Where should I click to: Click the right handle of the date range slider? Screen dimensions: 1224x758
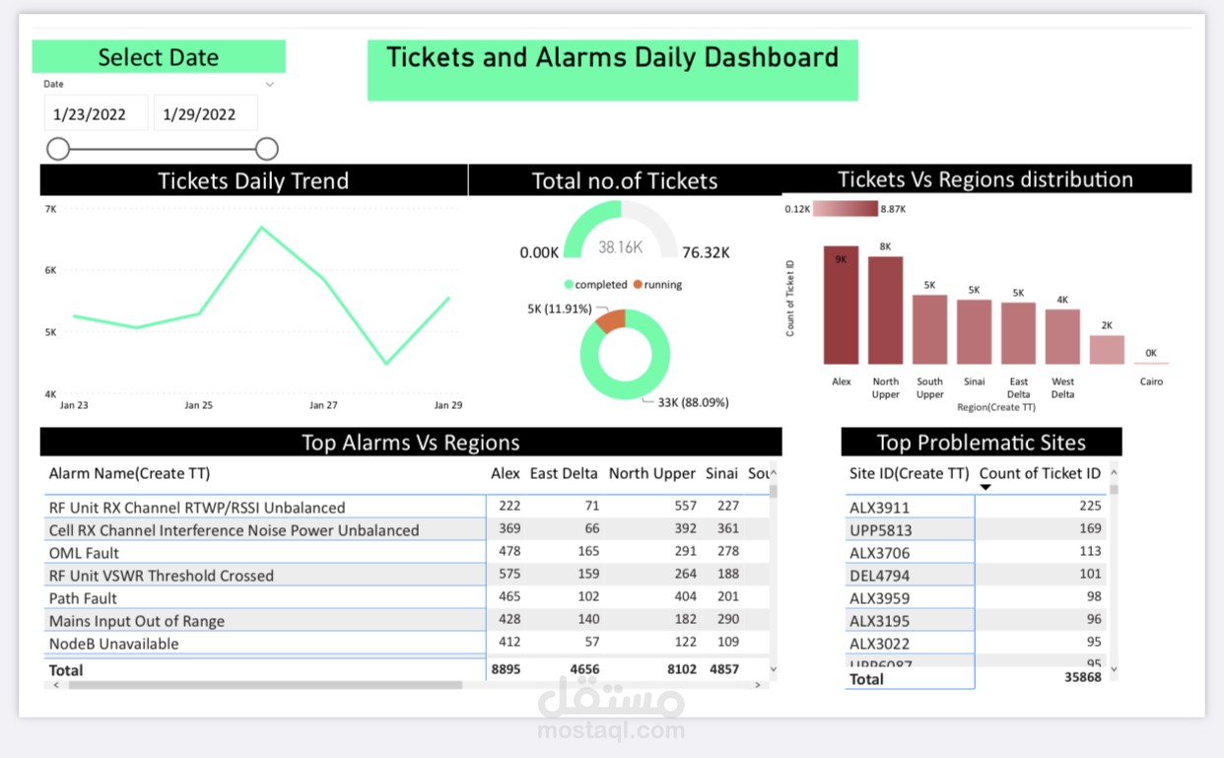pyautogui.click(x=266, y=148)
